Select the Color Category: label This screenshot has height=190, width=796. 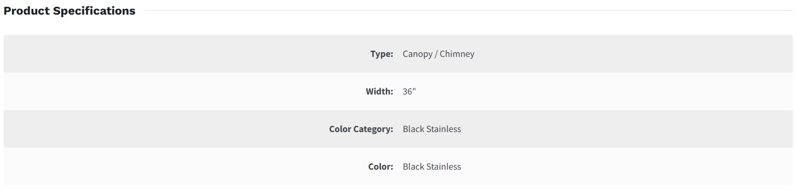[361, 129]
